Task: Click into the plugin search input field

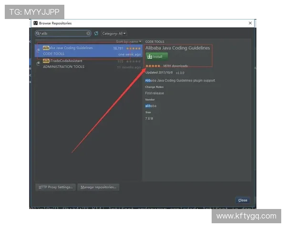Action: click(x=63, y=34)
